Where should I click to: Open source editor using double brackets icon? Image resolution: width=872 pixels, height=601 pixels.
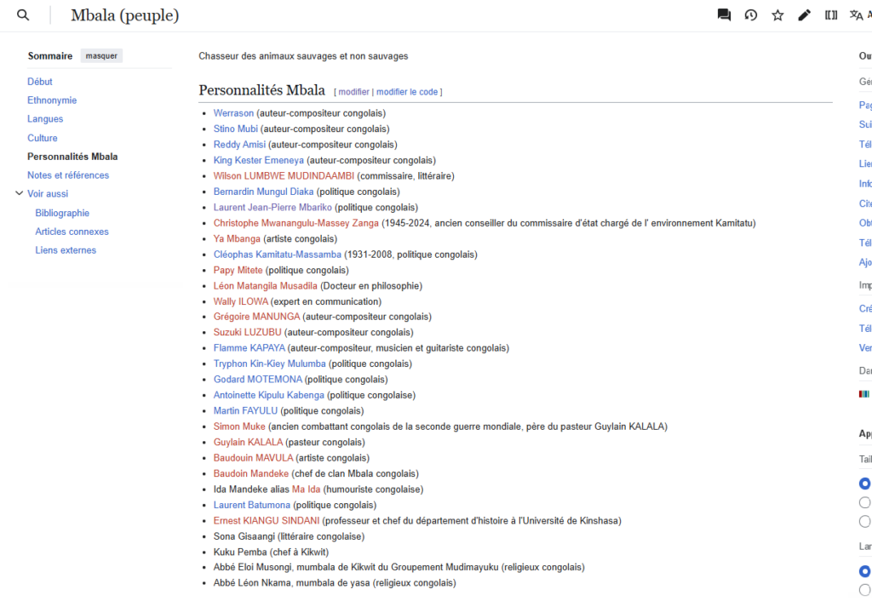[x=831, y=15]
